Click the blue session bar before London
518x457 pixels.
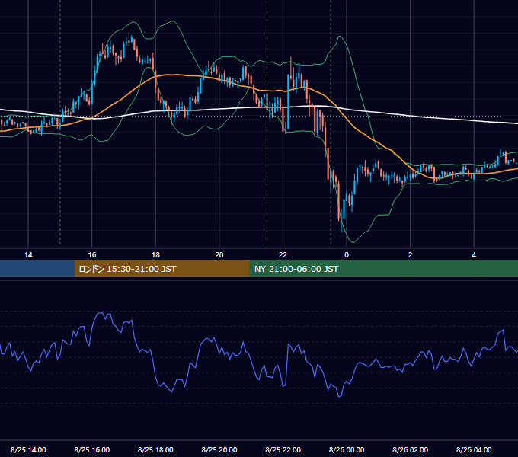pos(37,269)
